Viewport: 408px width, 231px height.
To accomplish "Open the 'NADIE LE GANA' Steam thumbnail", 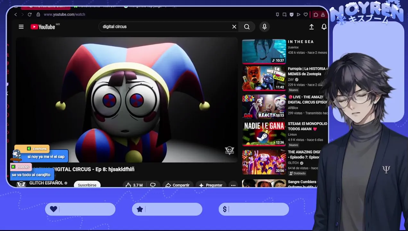I will [x=264, y=134].
